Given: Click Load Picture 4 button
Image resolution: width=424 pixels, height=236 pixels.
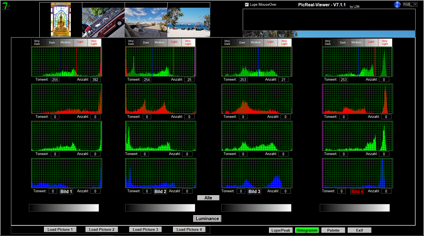Looking at the screenshot, I should (x=189, y=229).
